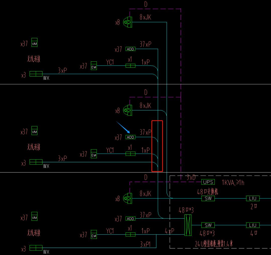Image resolution: width=271 pixels, height=255 pixels.
Task: Select the bottom floor x1 outlet symbol
Action: pyautogui.click(x=130, y=234)
